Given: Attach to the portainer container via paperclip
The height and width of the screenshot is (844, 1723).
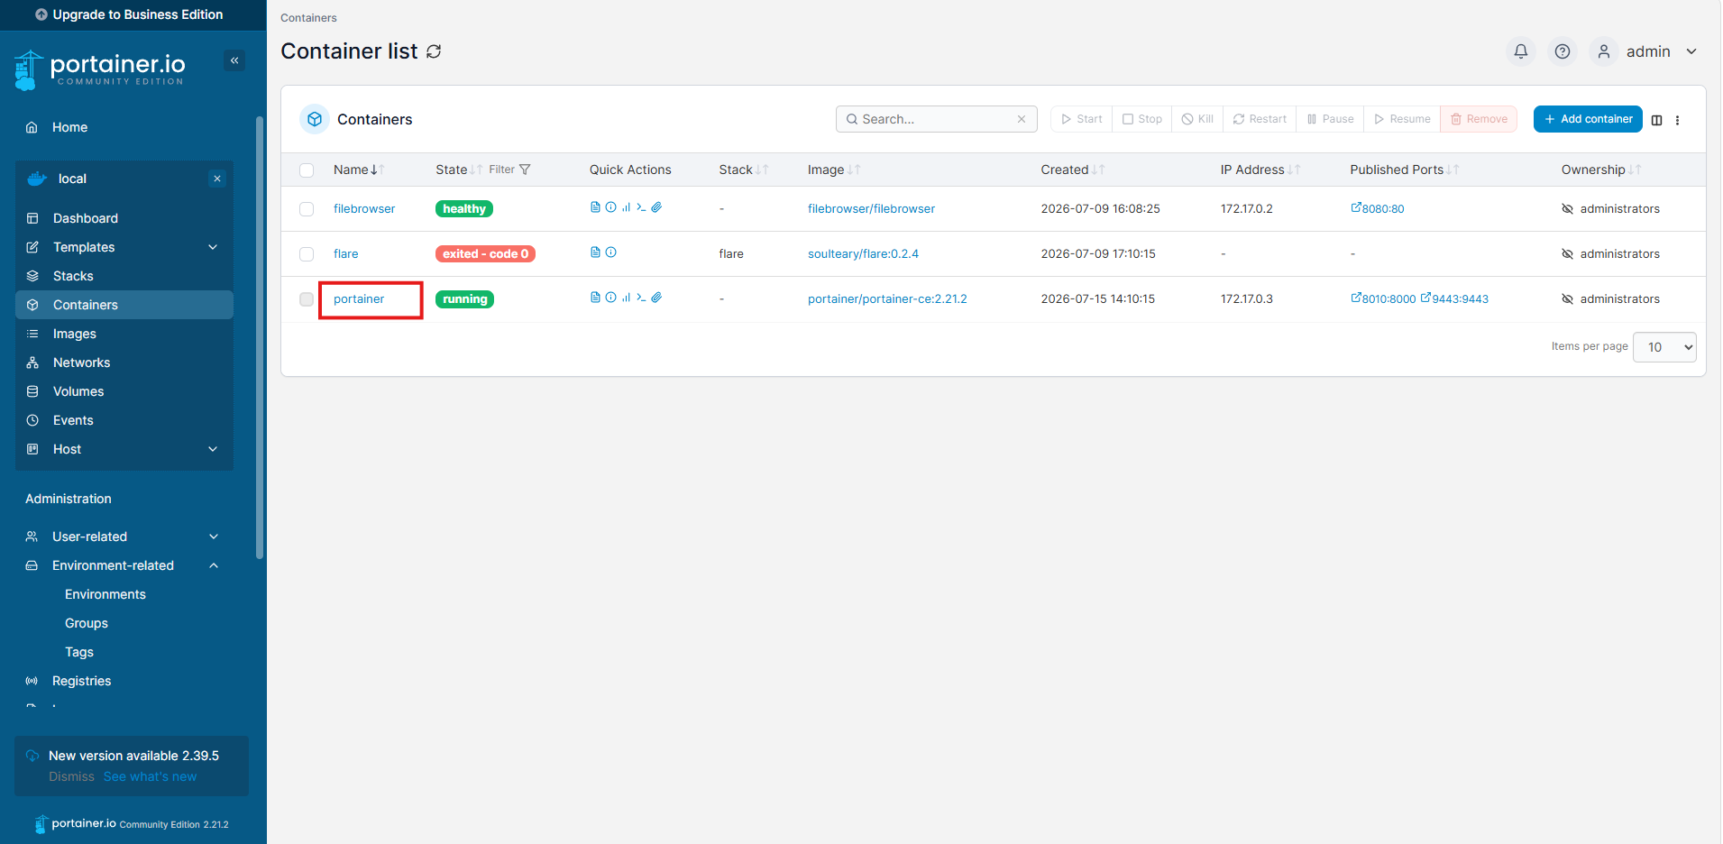Looking at the screenshot, I should (656, 298).
